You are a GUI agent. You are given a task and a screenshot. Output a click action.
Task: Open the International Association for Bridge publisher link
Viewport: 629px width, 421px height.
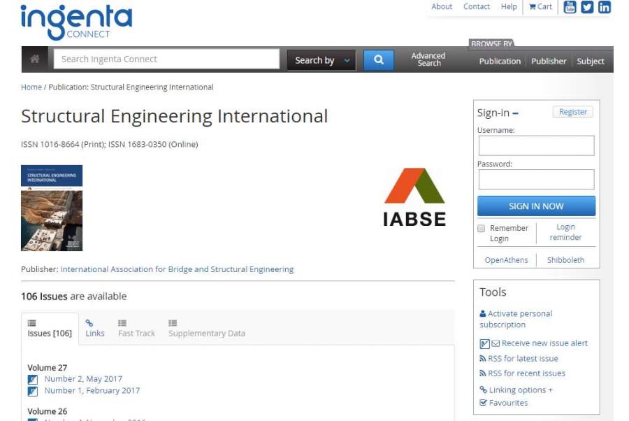coord(177,269)
